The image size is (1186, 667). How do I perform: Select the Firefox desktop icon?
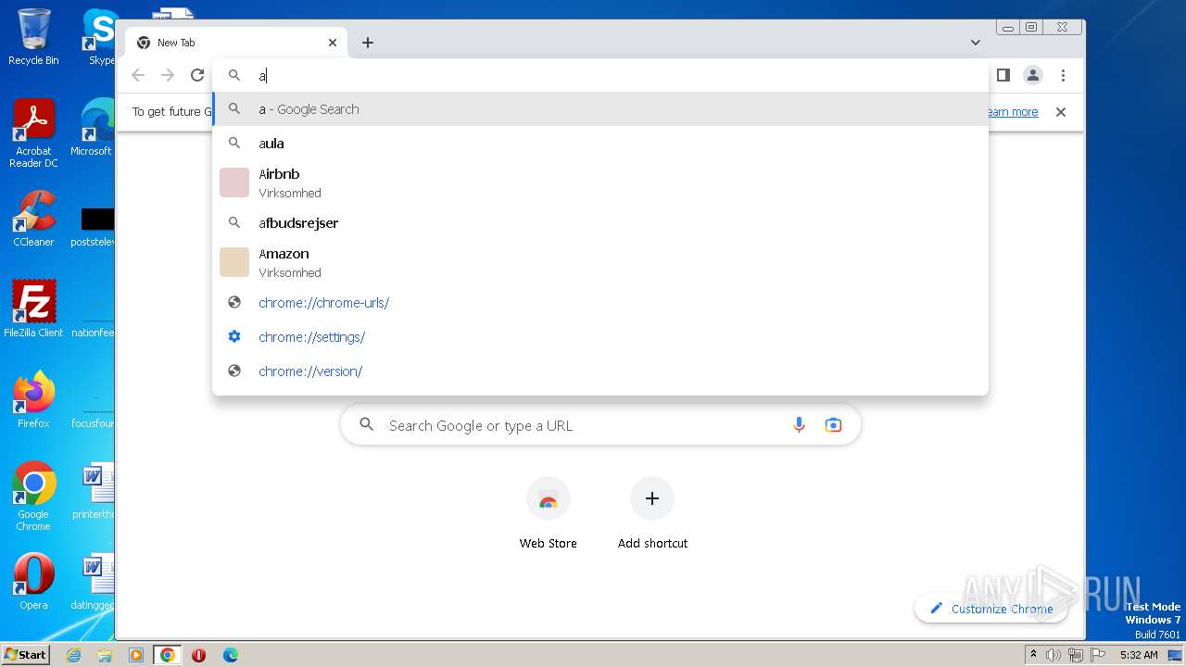33,400
